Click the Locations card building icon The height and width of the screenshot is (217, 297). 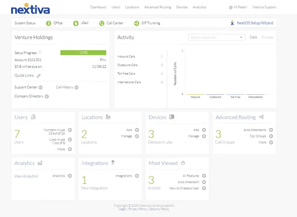tap(108, 117)
